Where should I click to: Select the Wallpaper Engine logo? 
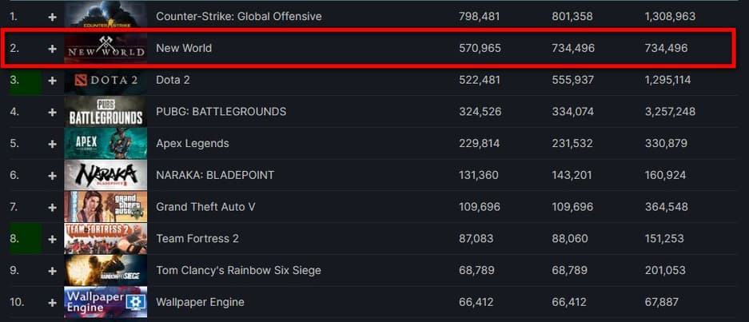[x=106, y=302]
